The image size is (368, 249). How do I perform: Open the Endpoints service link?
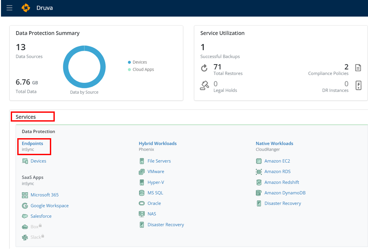coord(32,143)
